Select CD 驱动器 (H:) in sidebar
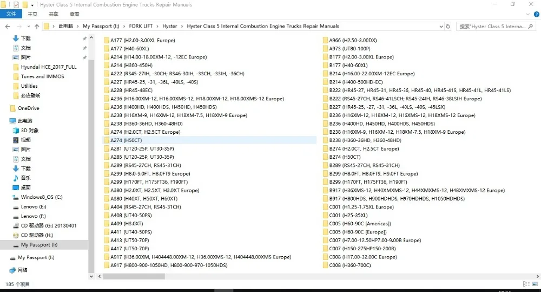541x292 pixels. pos(37,235)
